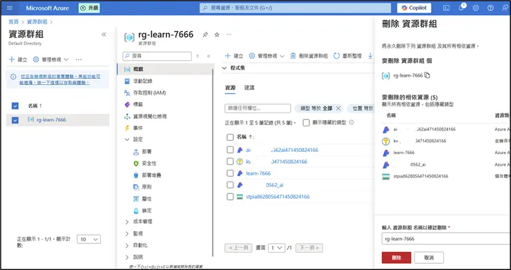Collapse the resource menu with double chevron
The height and width of the screenshot is (270, 511).
[209, 56]
